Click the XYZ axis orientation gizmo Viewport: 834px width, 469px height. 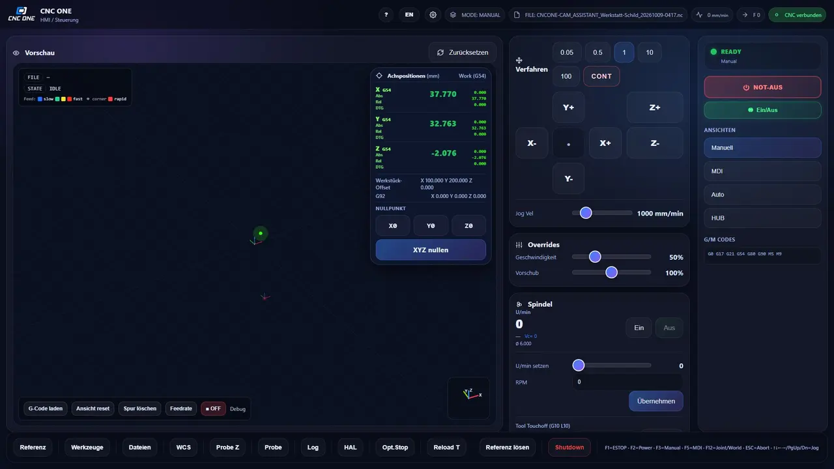coord(468,398)
